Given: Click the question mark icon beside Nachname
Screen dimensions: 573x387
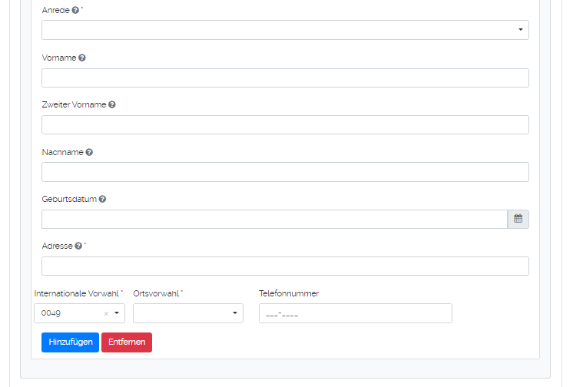Looking at the screenshot, I should [x=89, y=152].
